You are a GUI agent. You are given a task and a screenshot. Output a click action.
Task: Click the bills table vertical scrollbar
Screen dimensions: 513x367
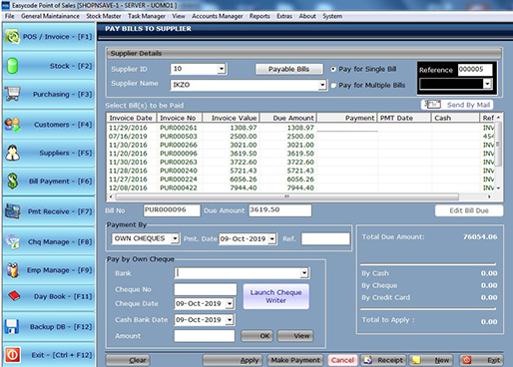pyautogui.click(x=498, y=144)
